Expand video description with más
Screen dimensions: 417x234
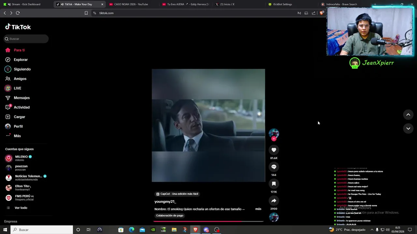point(258,209)
